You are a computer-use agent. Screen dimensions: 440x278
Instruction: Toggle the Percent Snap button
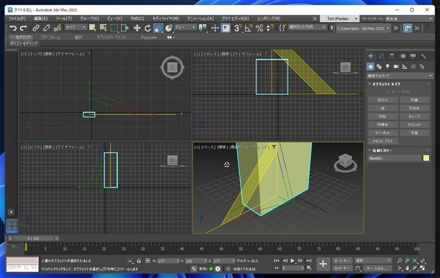[x=259, y=28]
